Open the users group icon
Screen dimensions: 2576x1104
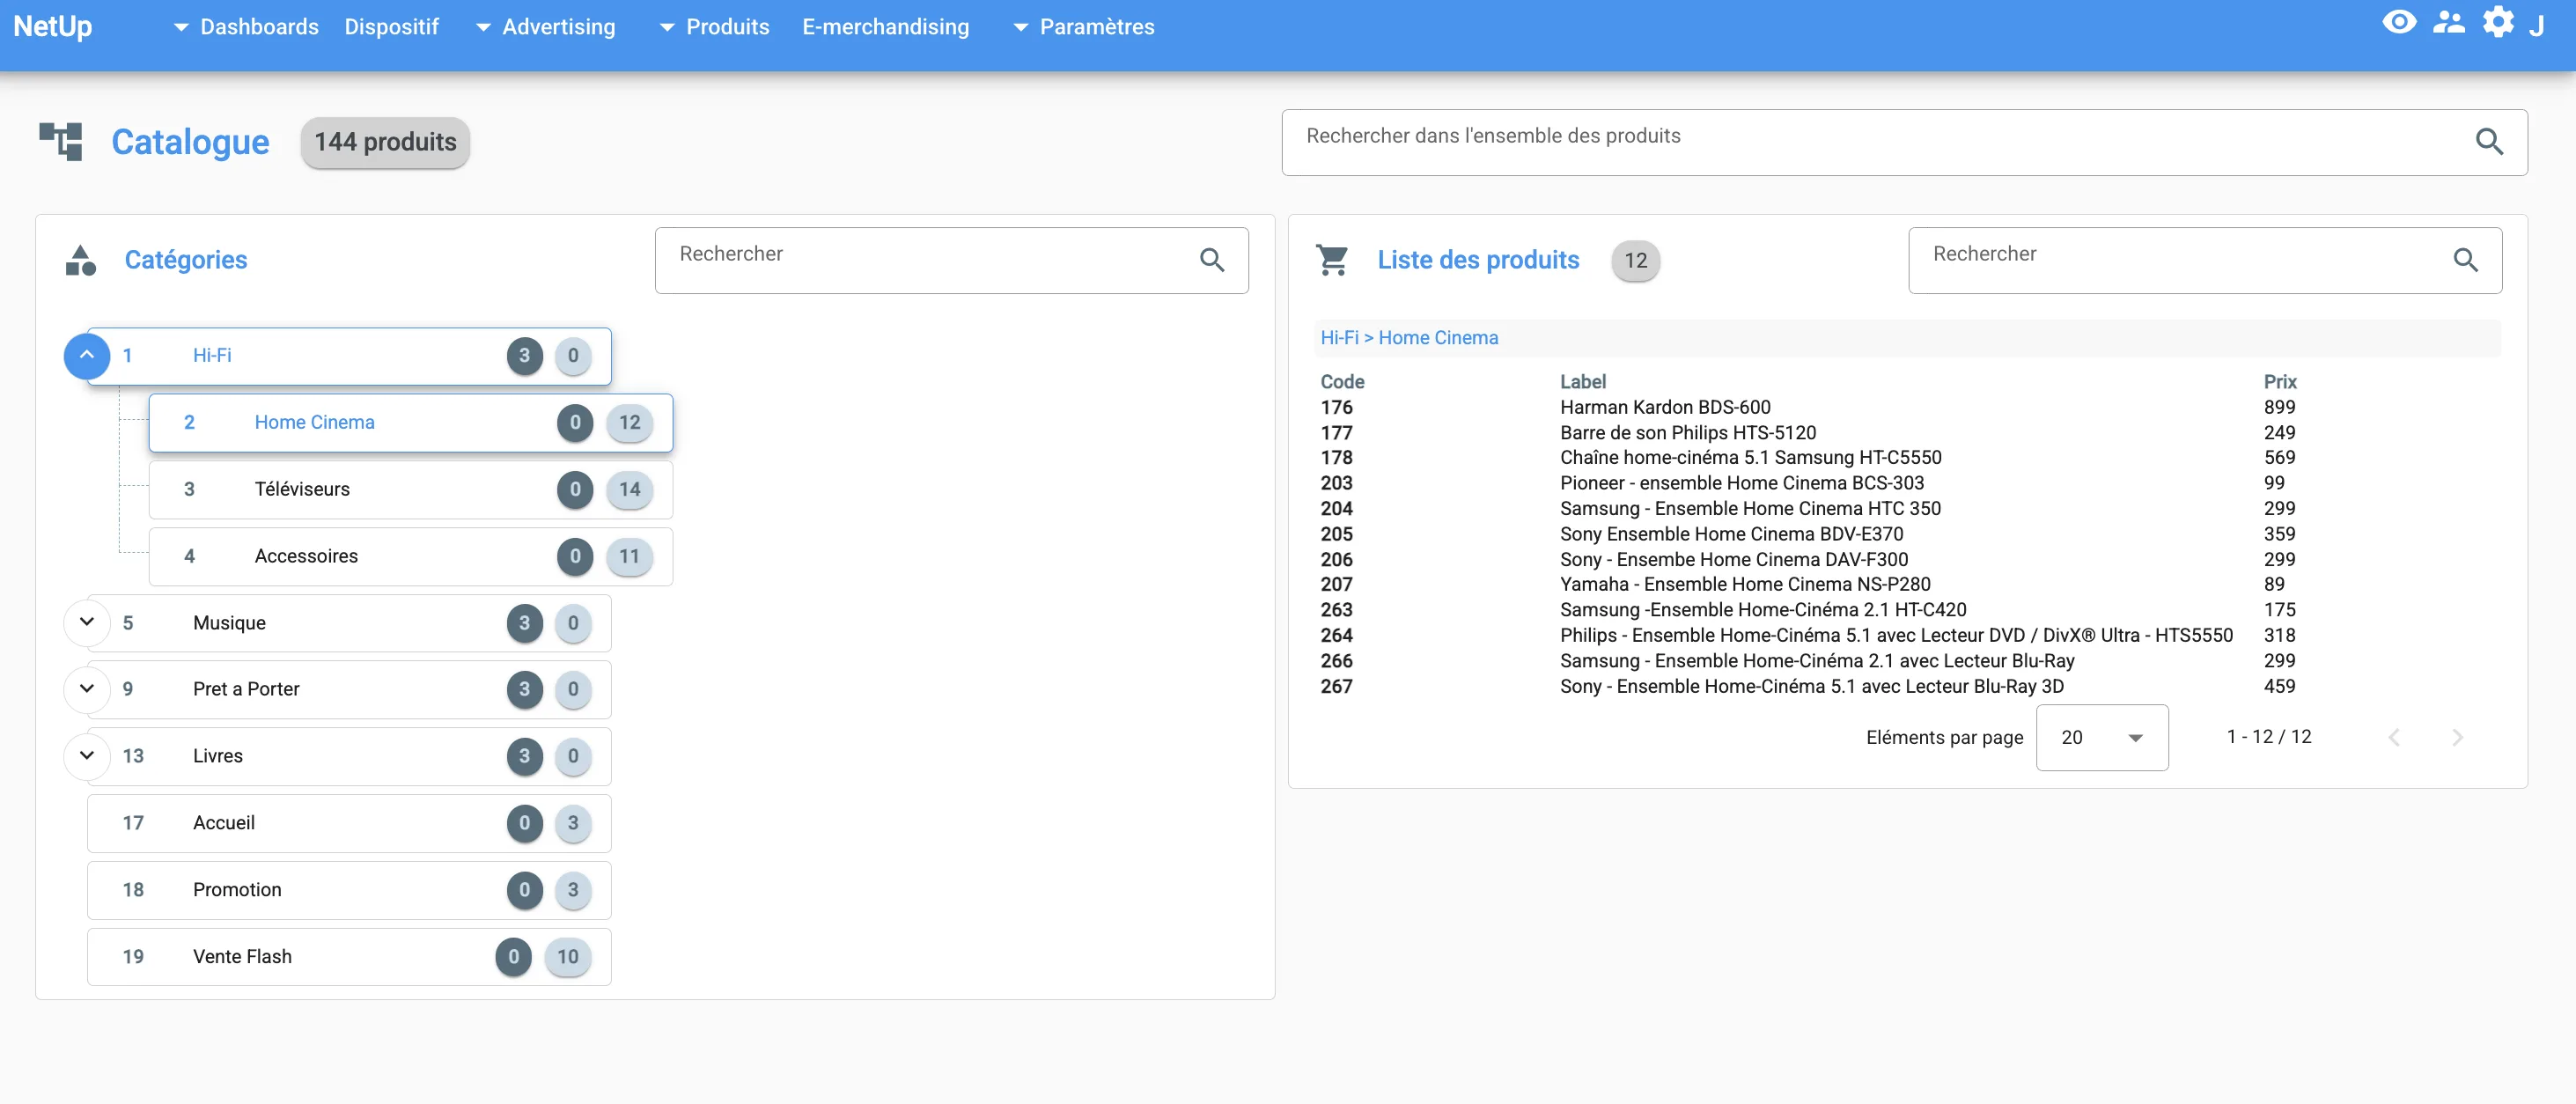[2448, 23]
